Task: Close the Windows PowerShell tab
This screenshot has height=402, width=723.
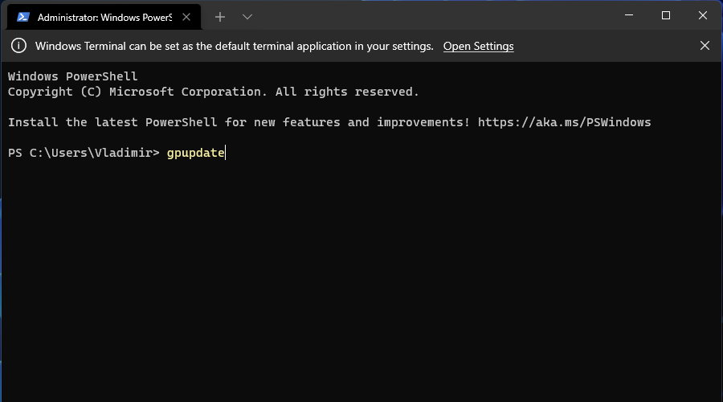Action: [186, 18]
